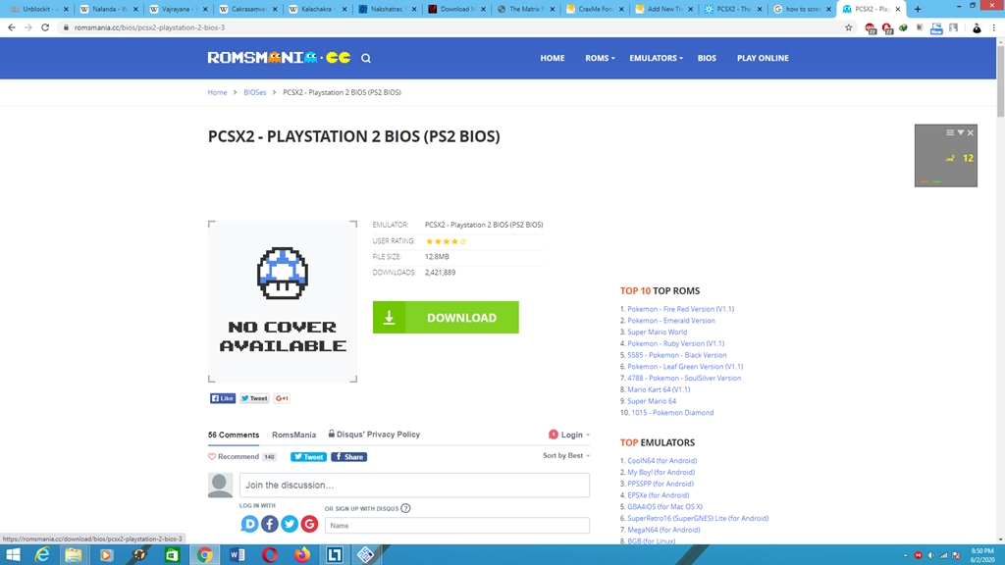Click the Chrome menu three-dot icon
Viewport: 1005px width, 565px height.
[x=994, y=27]
